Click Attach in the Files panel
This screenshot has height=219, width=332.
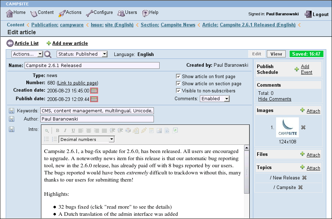point(313,155)
